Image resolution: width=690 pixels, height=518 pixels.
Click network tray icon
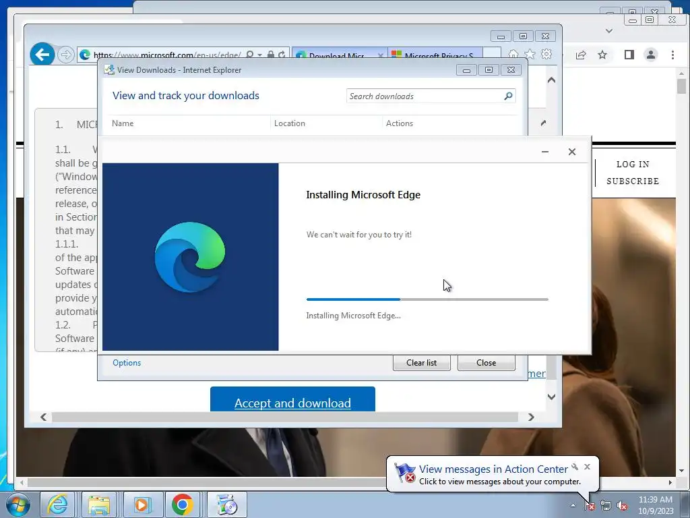606,506
